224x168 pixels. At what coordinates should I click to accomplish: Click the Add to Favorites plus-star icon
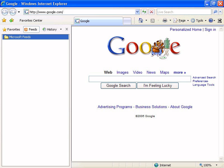pyautogui.click(x=11, y=20)
